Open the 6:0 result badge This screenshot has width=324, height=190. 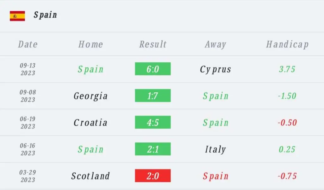[x=153, y=69]
